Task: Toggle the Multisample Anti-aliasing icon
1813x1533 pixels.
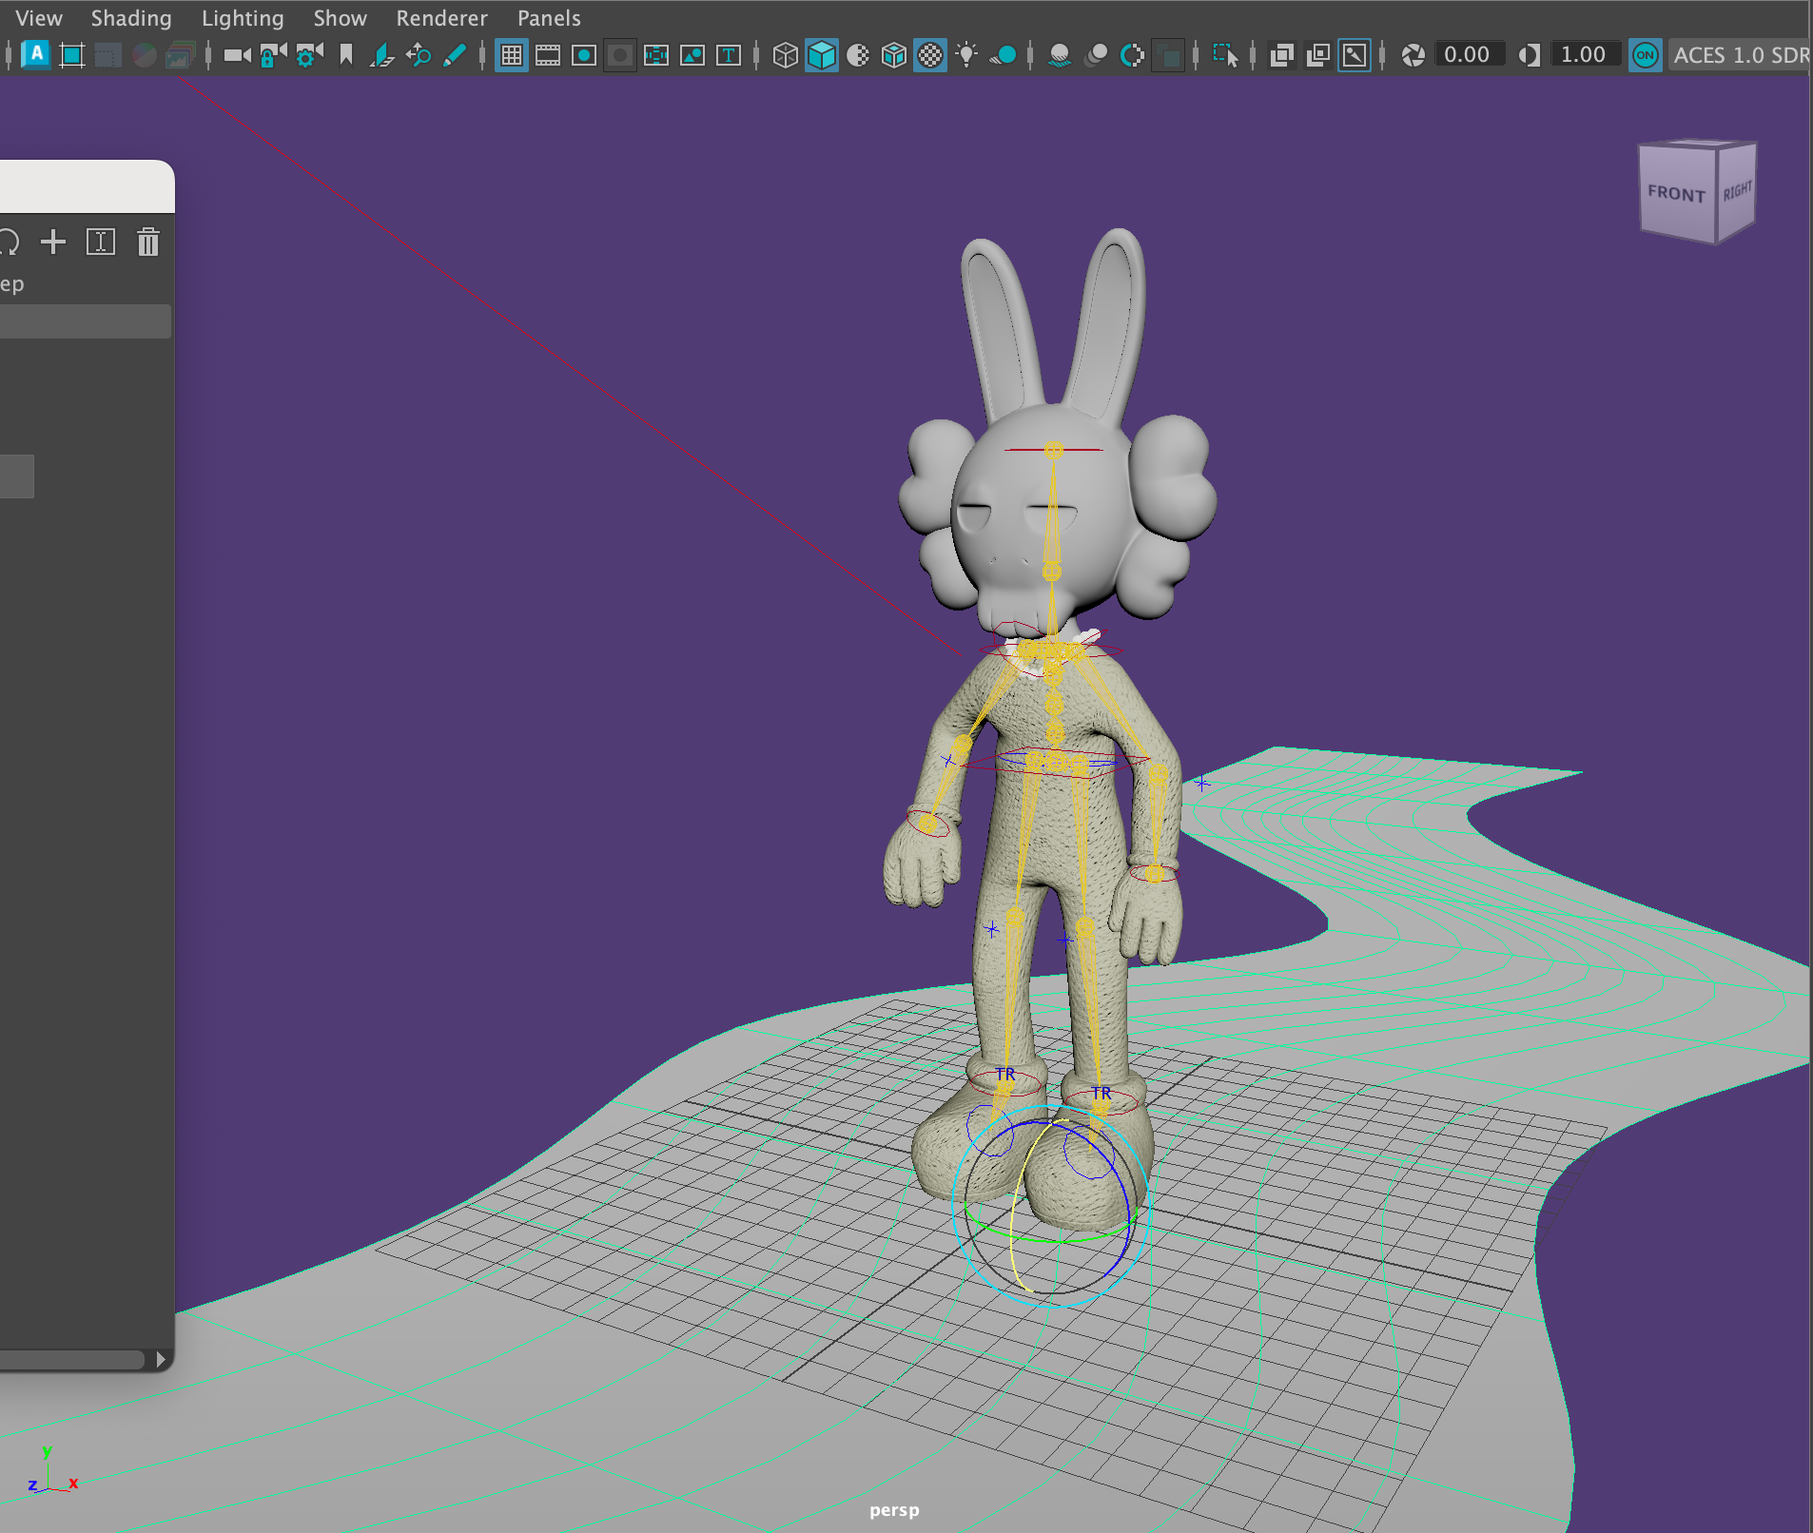Action: (x=1132, y=55)
